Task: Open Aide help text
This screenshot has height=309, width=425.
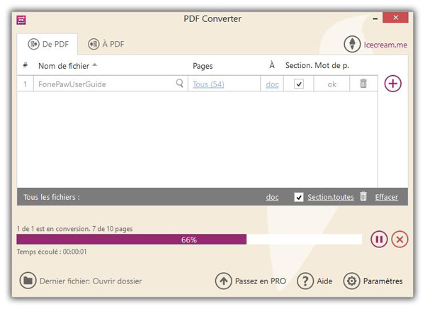Action: coord(324,281)
